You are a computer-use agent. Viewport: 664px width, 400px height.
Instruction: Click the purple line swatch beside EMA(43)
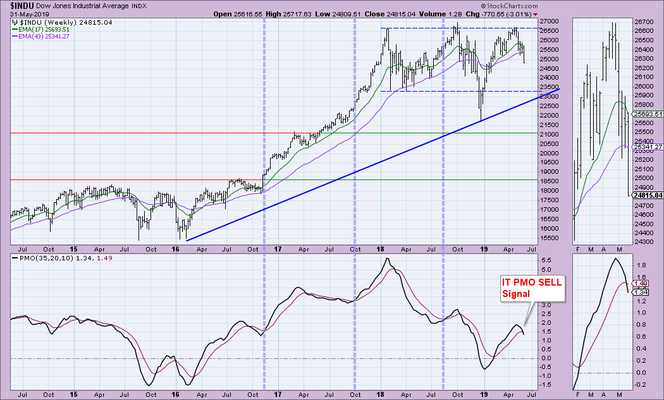15,37
